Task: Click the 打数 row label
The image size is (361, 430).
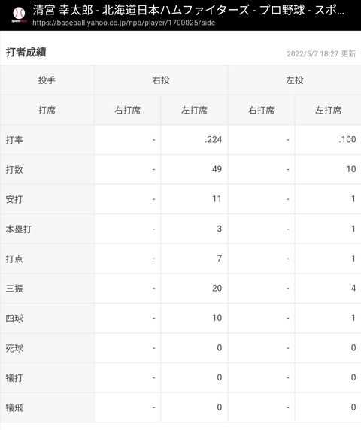Action: [14, 169]
